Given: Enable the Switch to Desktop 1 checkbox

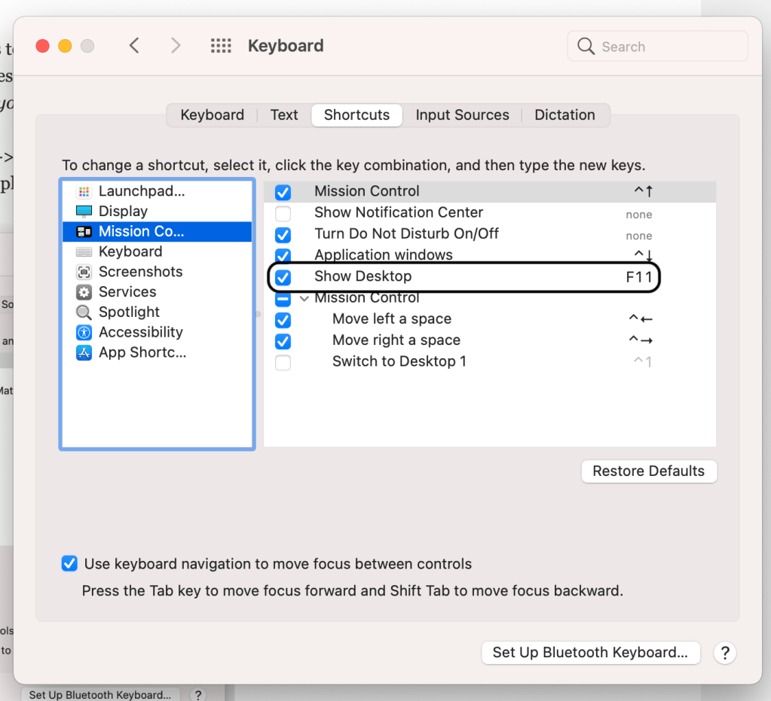Looking at the screenshot, I should click(x=283, y=362).
